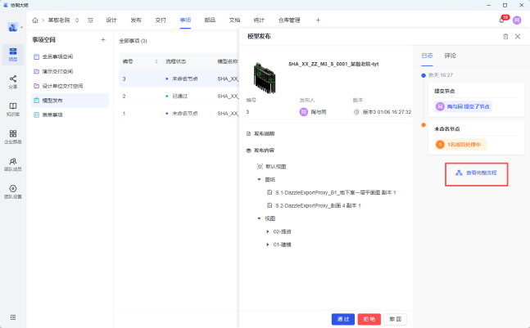Select 设计单位交付空间 in the item space list

[x=69, y=86]
